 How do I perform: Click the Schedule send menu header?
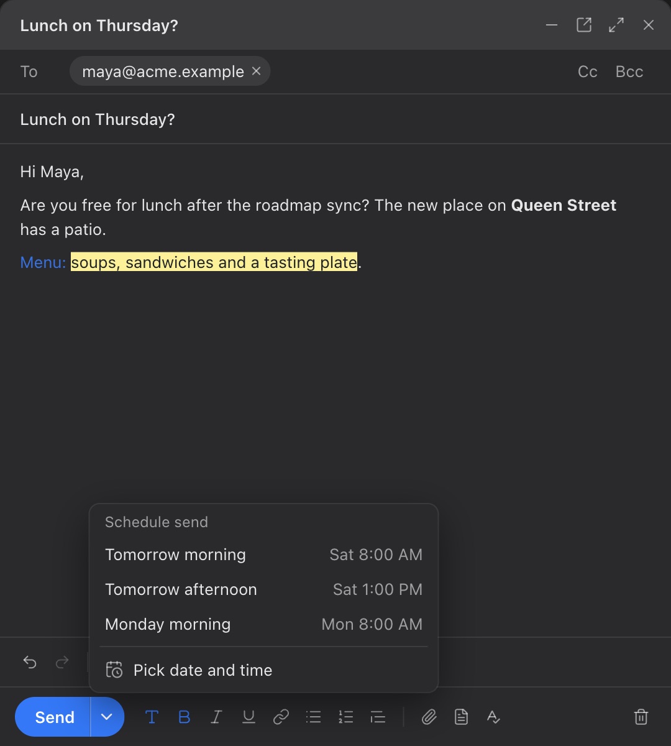click(x=157, y=522)
